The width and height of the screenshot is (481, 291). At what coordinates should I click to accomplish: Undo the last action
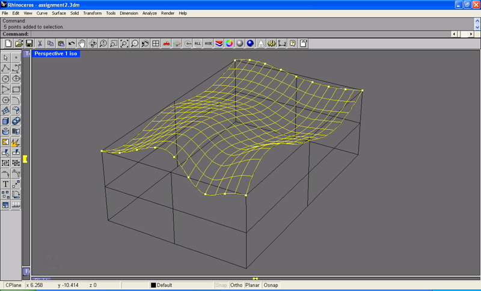click(x=72, y=43)
